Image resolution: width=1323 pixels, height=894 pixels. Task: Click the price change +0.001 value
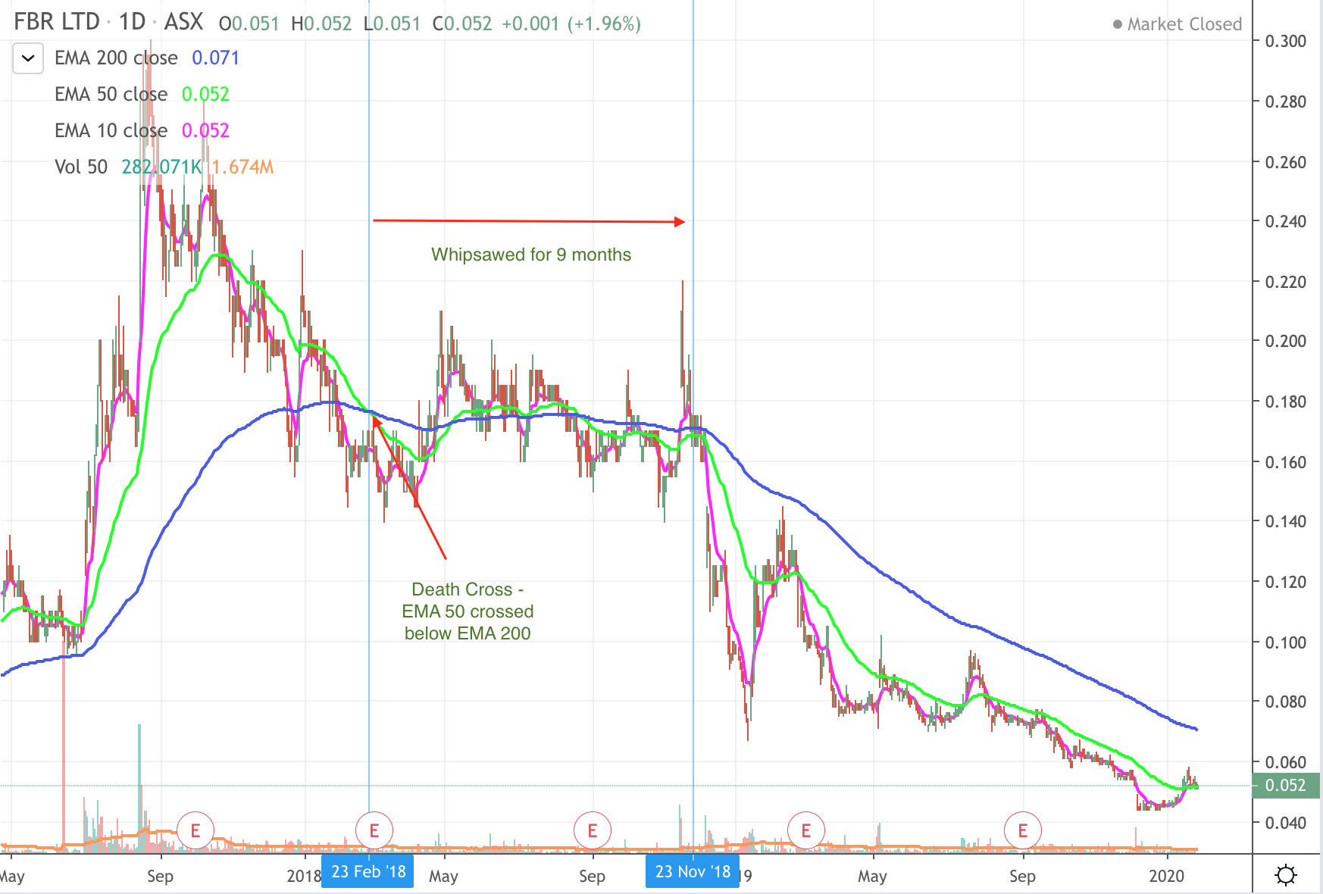530,24
